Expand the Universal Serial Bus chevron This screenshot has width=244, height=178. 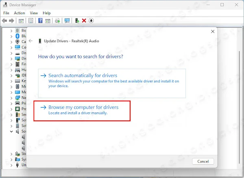pos(11,165)
